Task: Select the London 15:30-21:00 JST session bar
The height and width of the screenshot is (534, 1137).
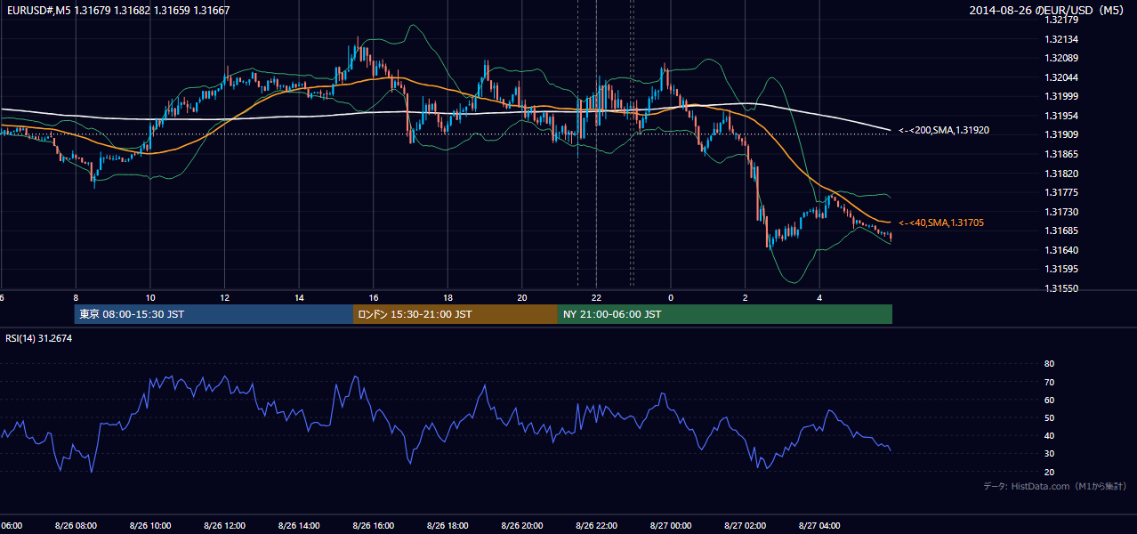Action: click(x=456, y=314)
